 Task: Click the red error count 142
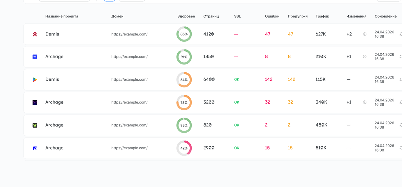coord(269,79)
